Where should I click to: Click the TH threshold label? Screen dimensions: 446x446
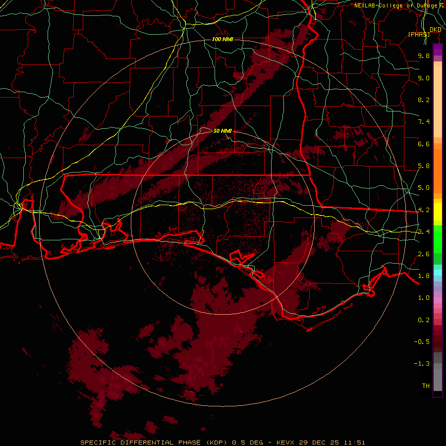(x=426, y=386)
